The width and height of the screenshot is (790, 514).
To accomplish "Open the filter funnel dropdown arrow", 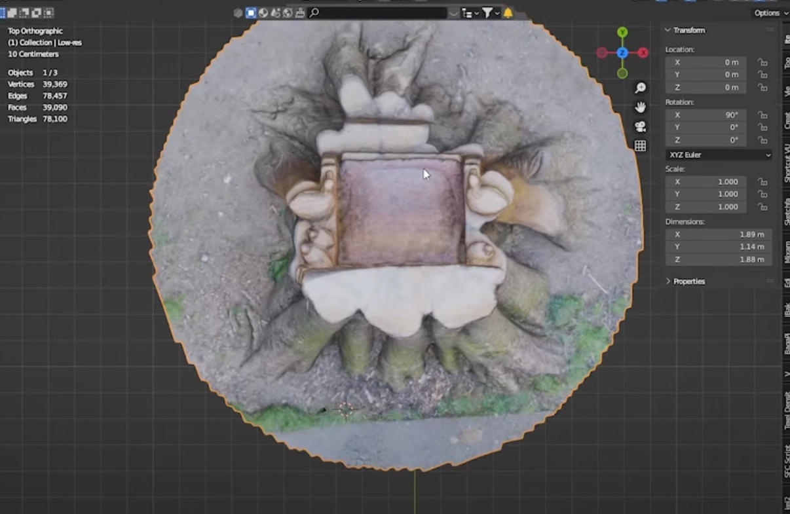I will click(497, 12).
